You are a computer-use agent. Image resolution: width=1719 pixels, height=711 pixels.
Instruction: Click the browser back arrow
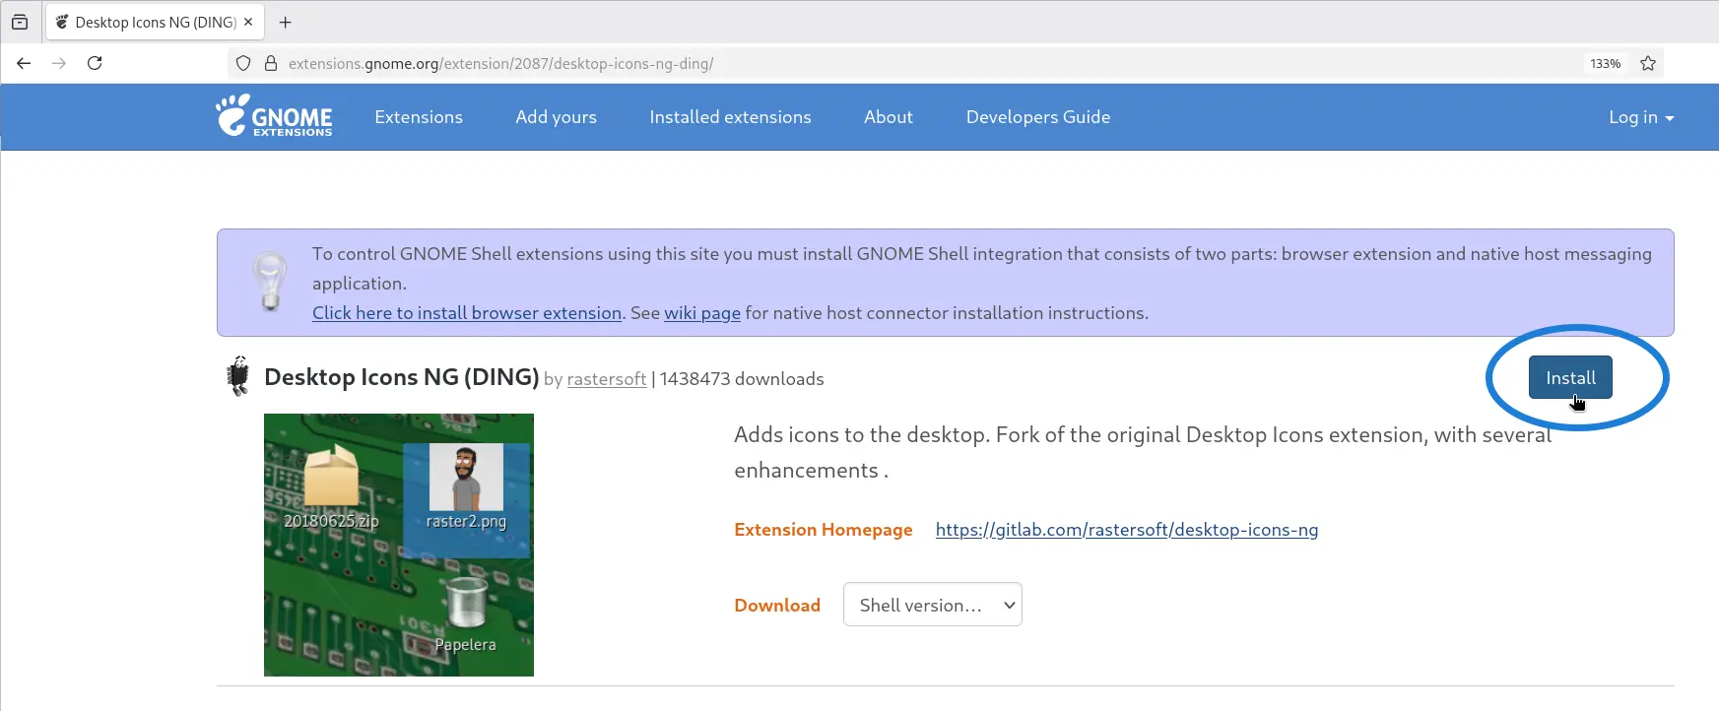[24, 63]
